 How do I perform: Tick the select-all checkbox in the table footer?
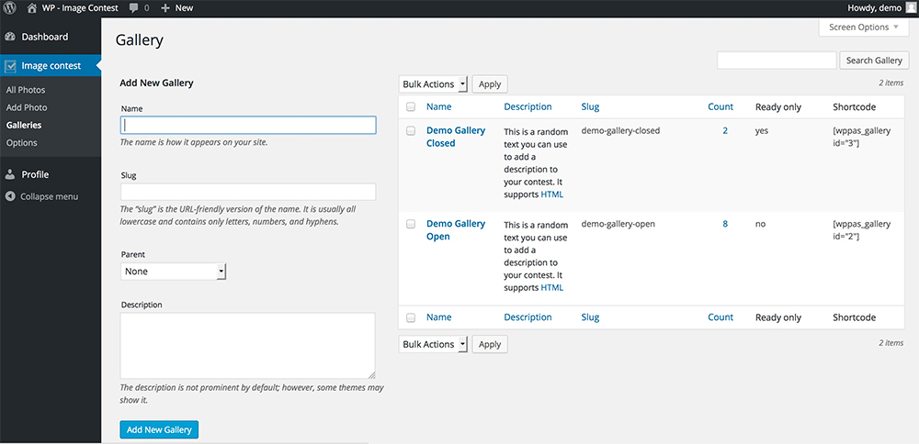pos(411,317)
